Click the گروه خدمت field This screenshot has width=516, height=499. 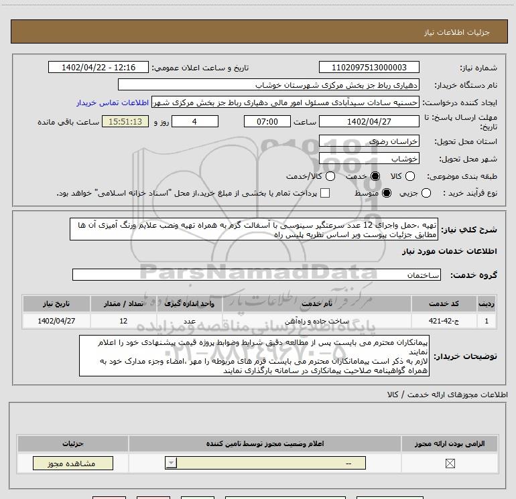coord(257,275)
